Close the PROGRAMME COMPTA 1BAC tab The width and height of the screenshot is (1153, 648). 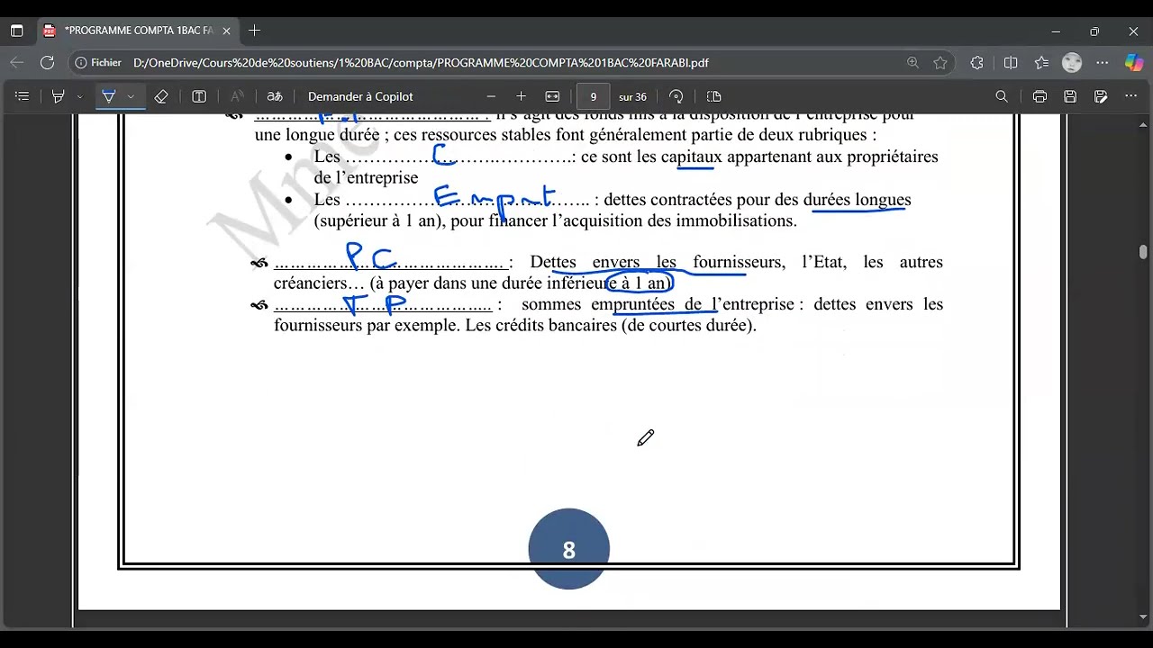[x=226, y=31]
